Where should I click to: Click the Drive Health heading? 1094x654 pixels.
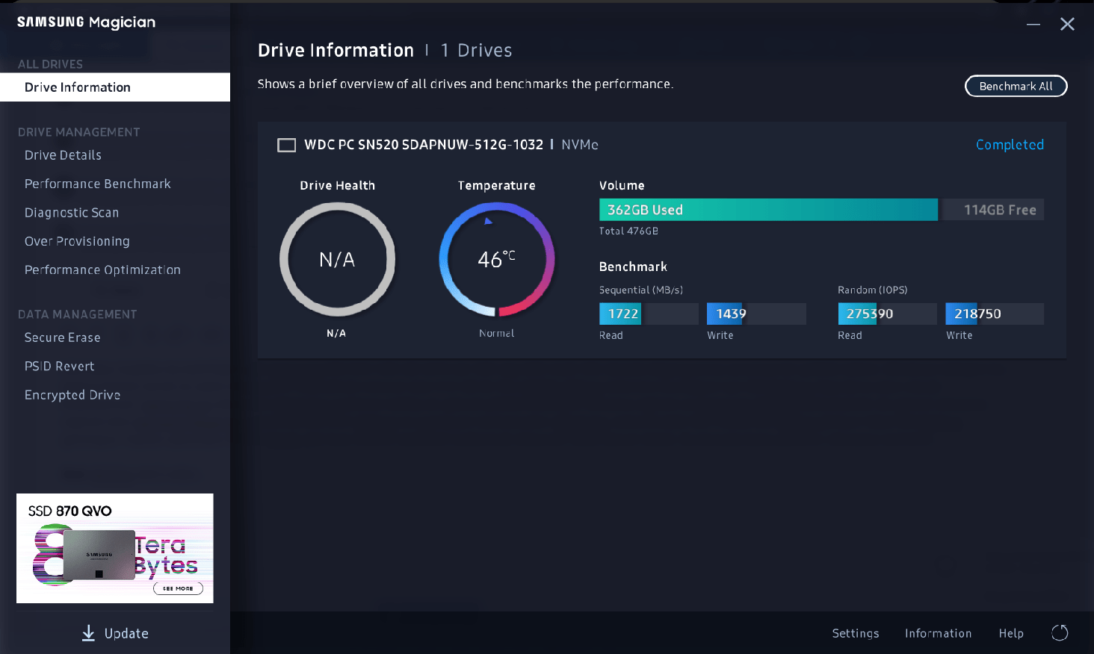click(338, 185)
